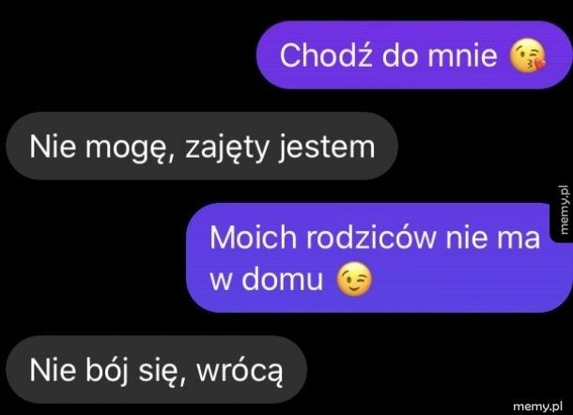Select the "Nie bój się, wrócą" bubble
The width and height of the screenshot is (573, 415).
click(156, 369)
